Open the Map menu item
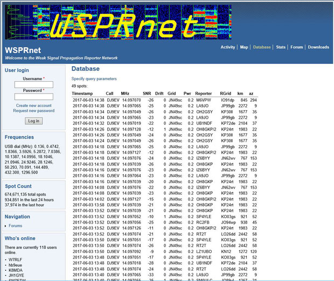 coord(244,47)
